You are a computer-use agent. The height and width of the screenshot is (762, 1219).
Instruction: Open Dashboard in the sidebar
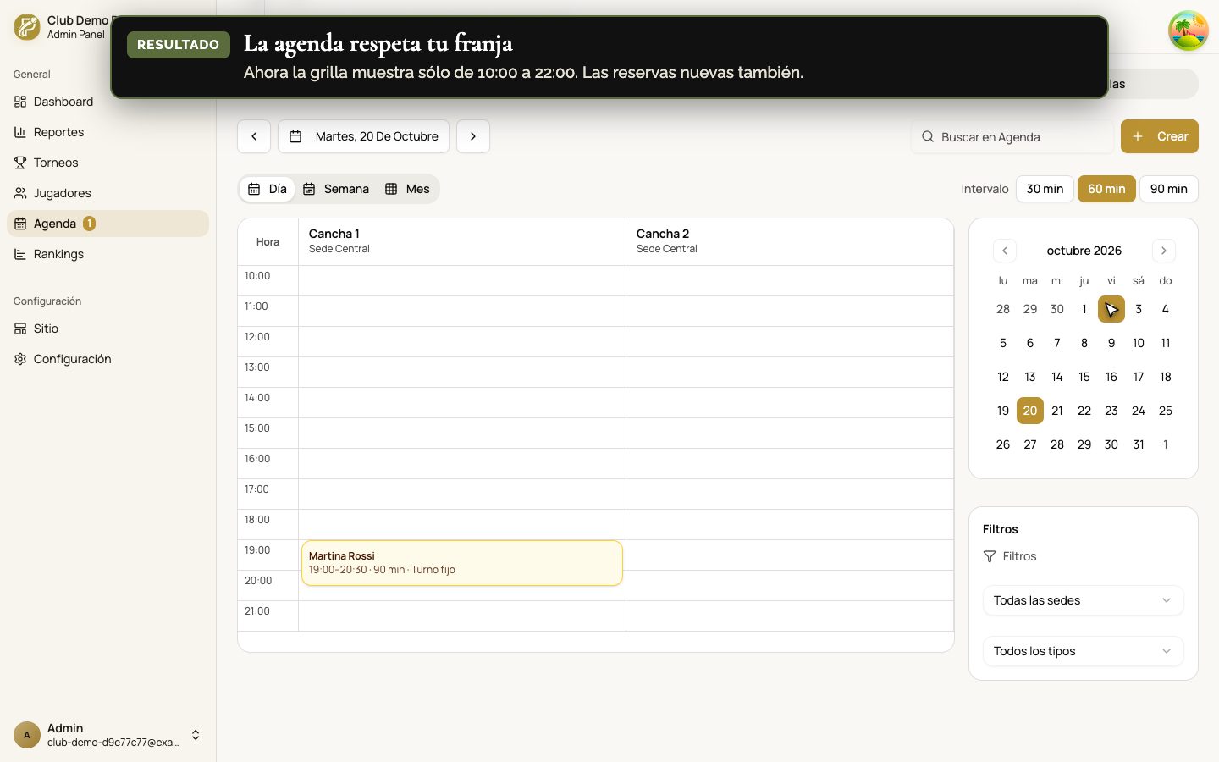(108, 102)
